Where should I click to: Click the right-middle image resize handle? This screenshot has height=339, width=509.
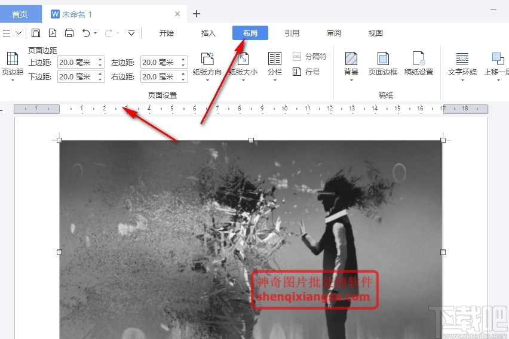click(x=443, y=252)
